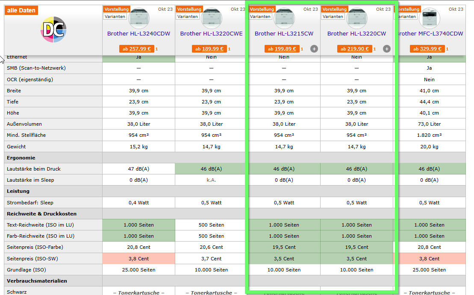Click the '20,6 Cent' color page price cell
474x295 pixels.
(211, 247)
